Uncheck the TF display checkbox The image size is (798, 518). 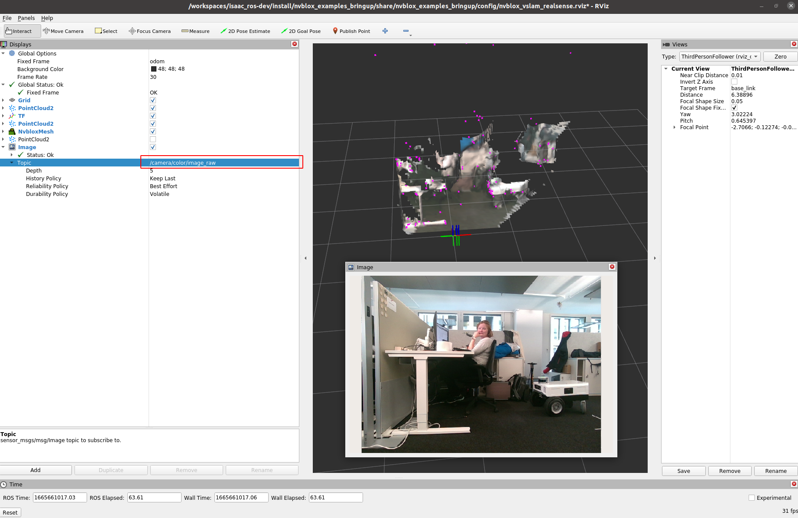[x=153, y=116]
